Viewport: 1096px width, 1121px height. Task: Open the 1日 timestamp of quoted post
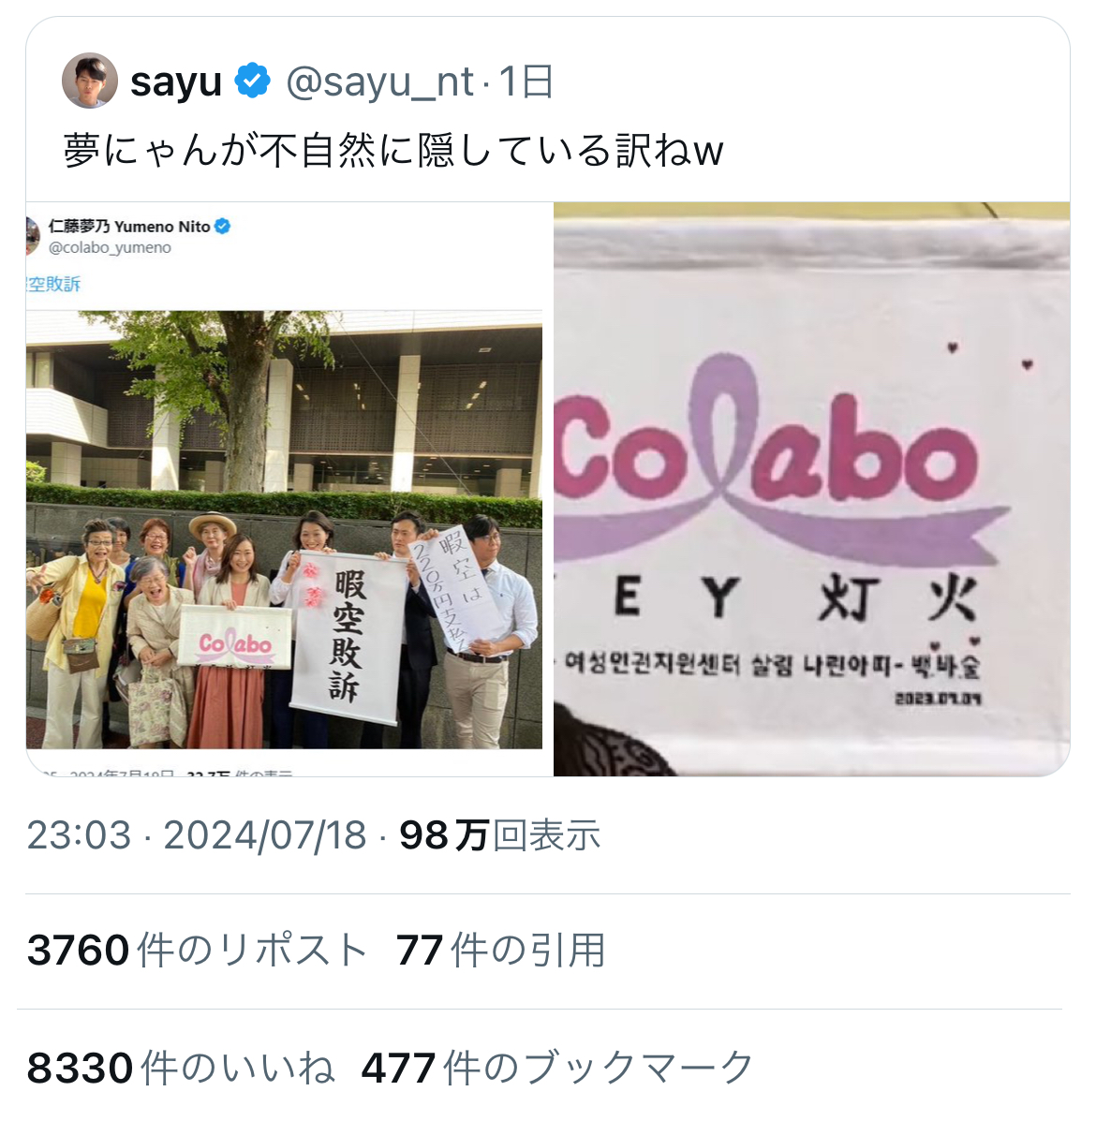[526, 81]
